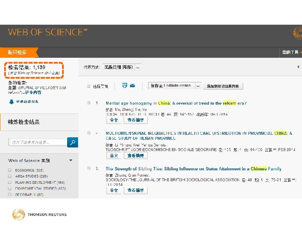Image resolution: width=302 pixels, height=226 pixels.
Task: Click the Web of Science logo
Action: (x=47, y=32)
